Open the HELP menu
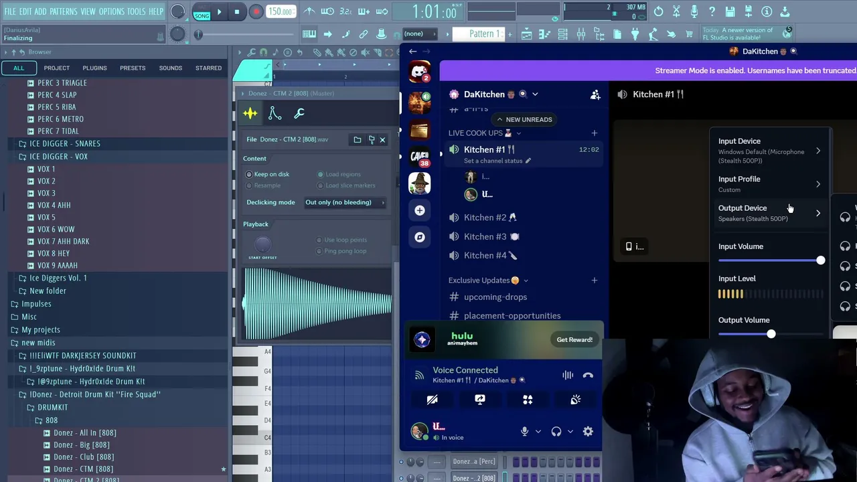857x482 pixels. coord(156,11)
